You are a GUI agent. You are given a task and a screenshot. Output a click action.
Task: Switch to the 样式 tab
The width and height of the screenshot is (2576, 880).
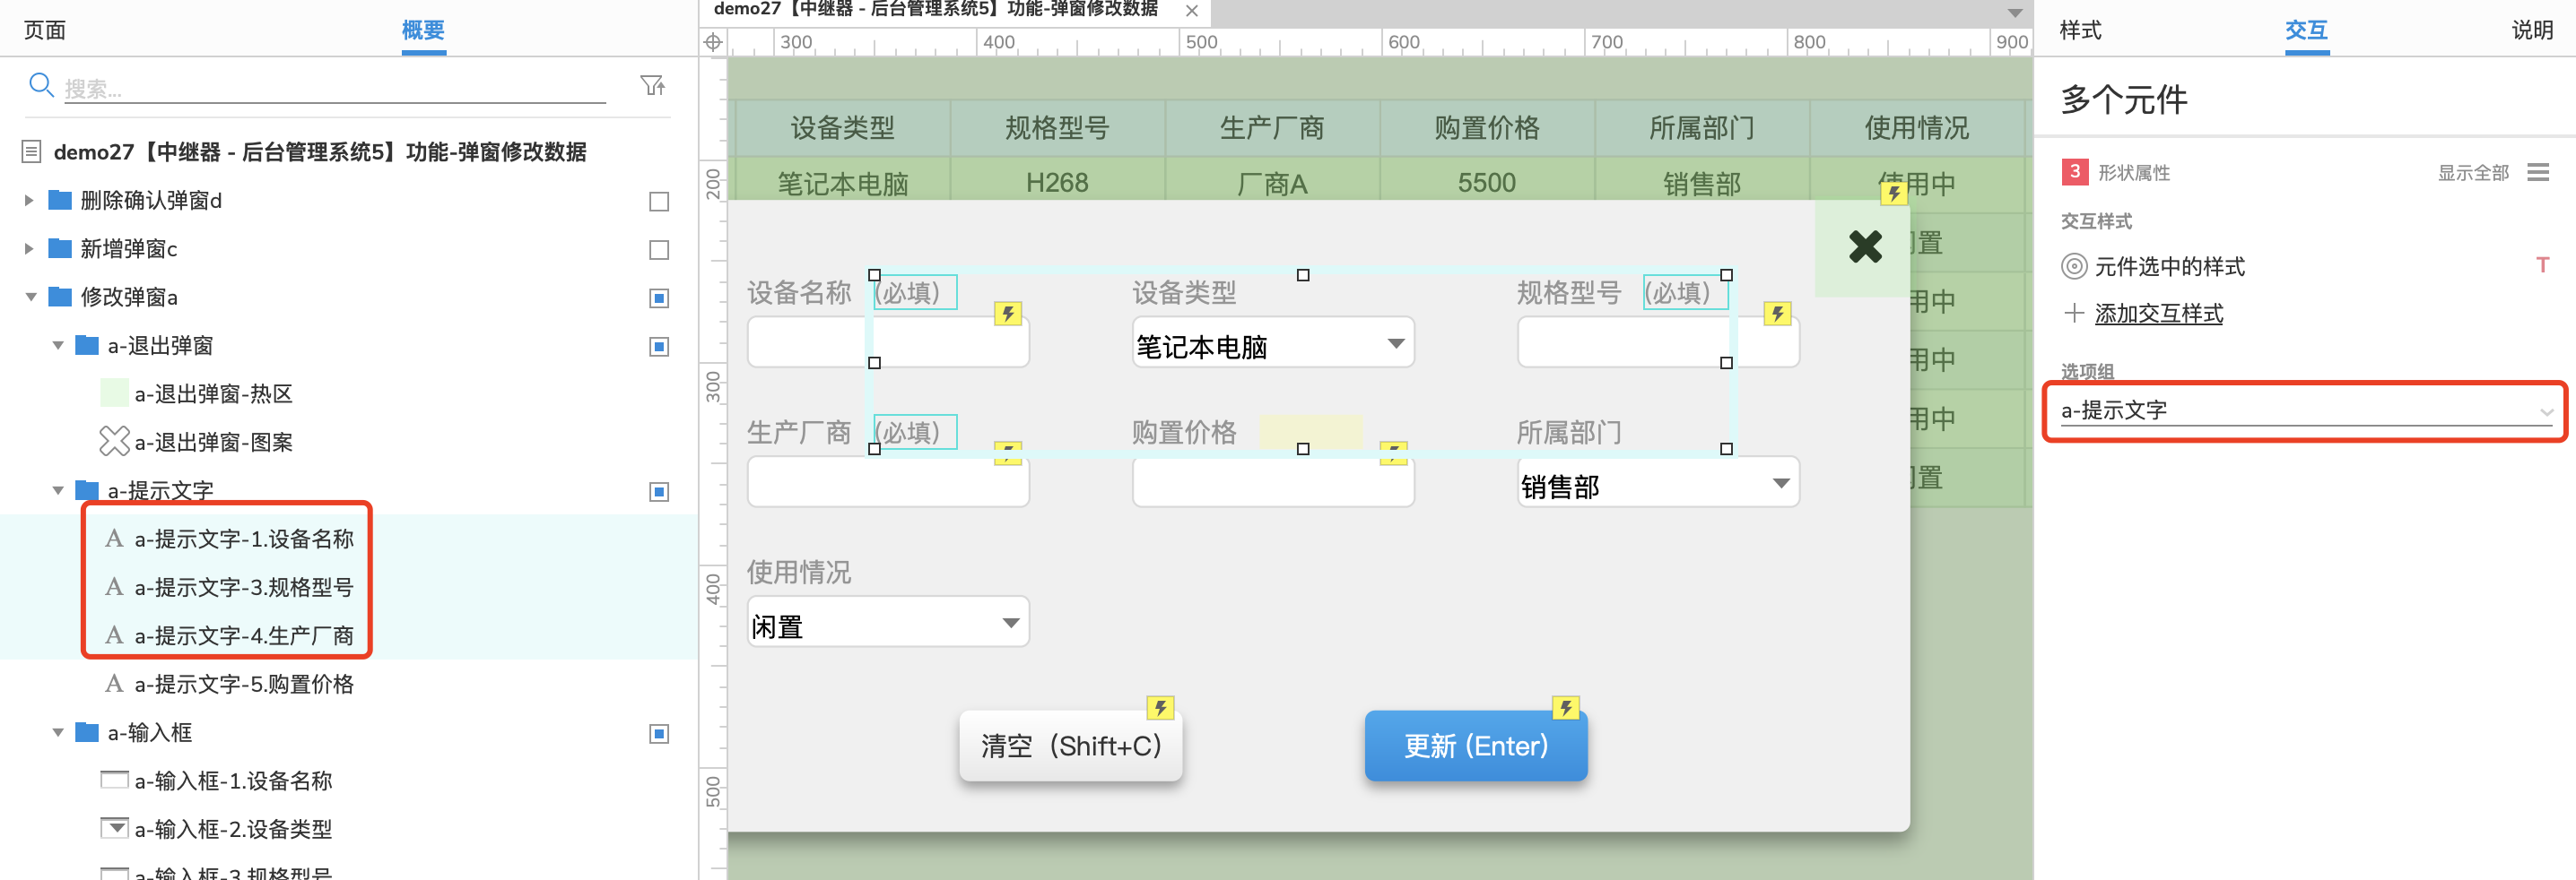point(2080,30)
